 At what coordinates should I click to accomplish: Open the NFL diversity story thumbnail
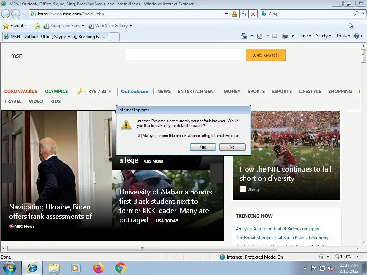286,155
